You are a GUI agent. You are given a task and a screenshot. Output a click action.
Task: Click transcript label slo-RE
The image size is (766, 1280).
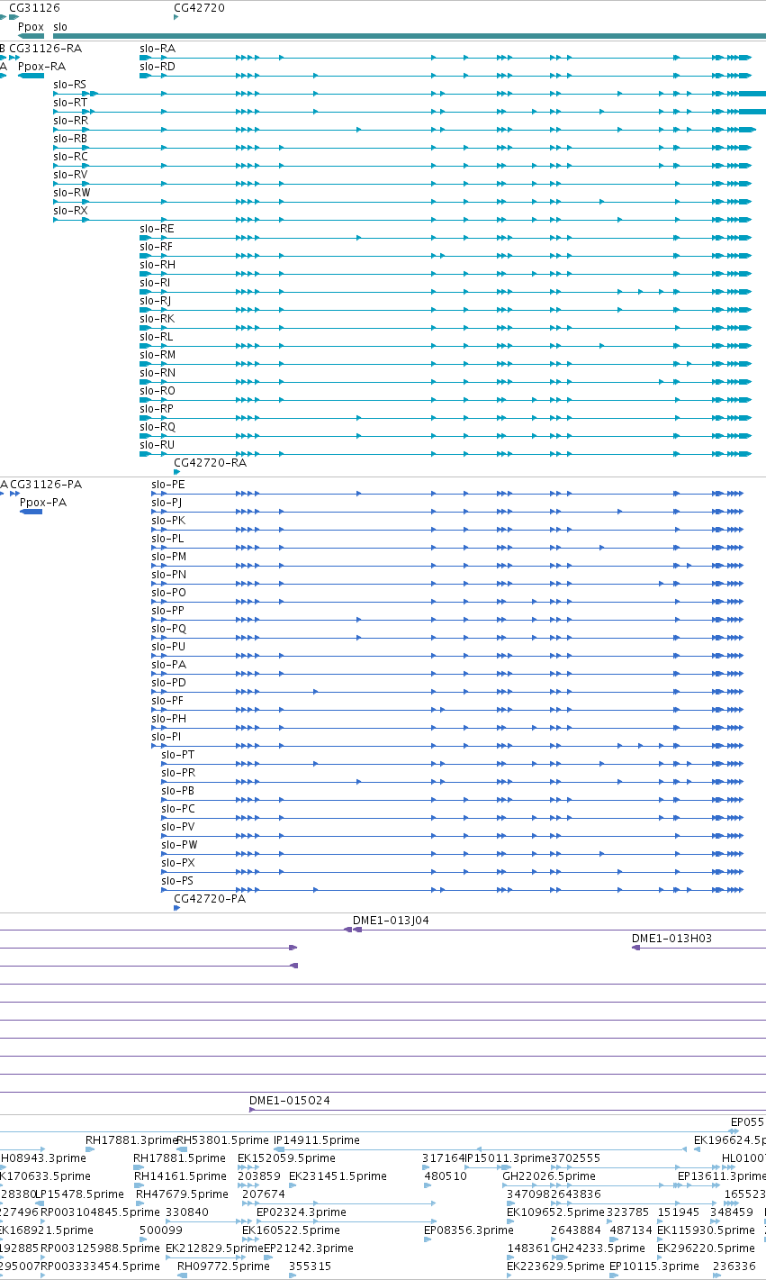click(157, 229)
